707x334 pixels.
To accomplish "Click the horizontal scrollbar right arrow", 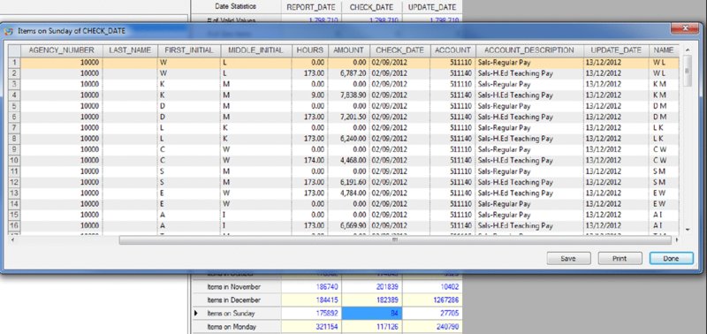I will [x=677, y=240].
